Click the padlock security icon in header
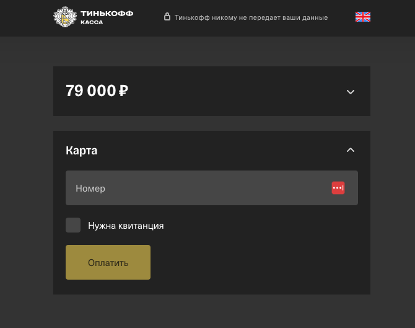This screenshot has height=328, width=415. point(167,17)
